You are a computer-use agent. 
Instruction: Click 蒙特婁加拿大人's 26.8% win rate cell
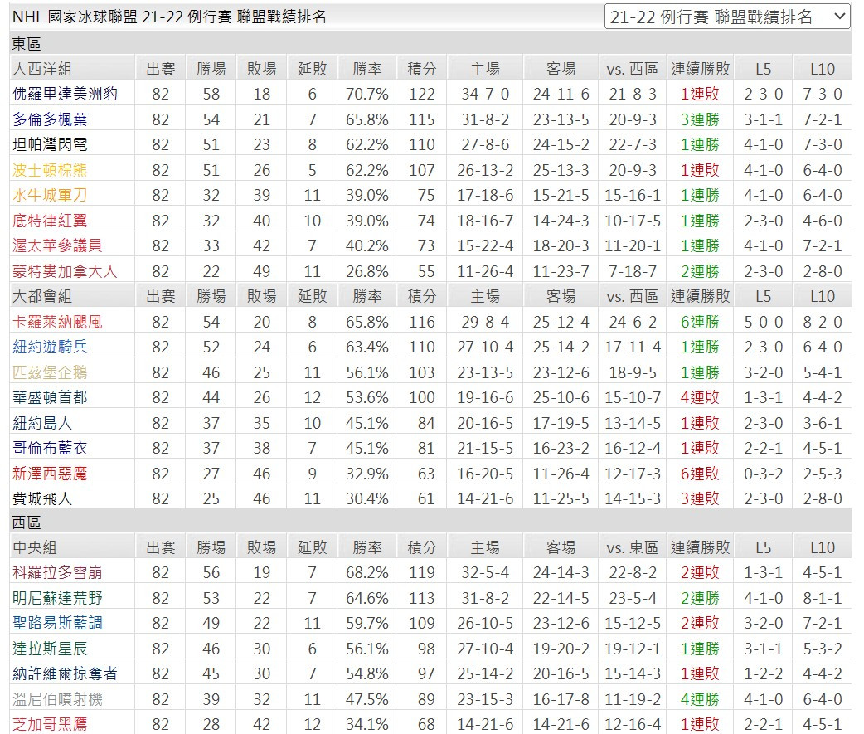tap(367, 271)
